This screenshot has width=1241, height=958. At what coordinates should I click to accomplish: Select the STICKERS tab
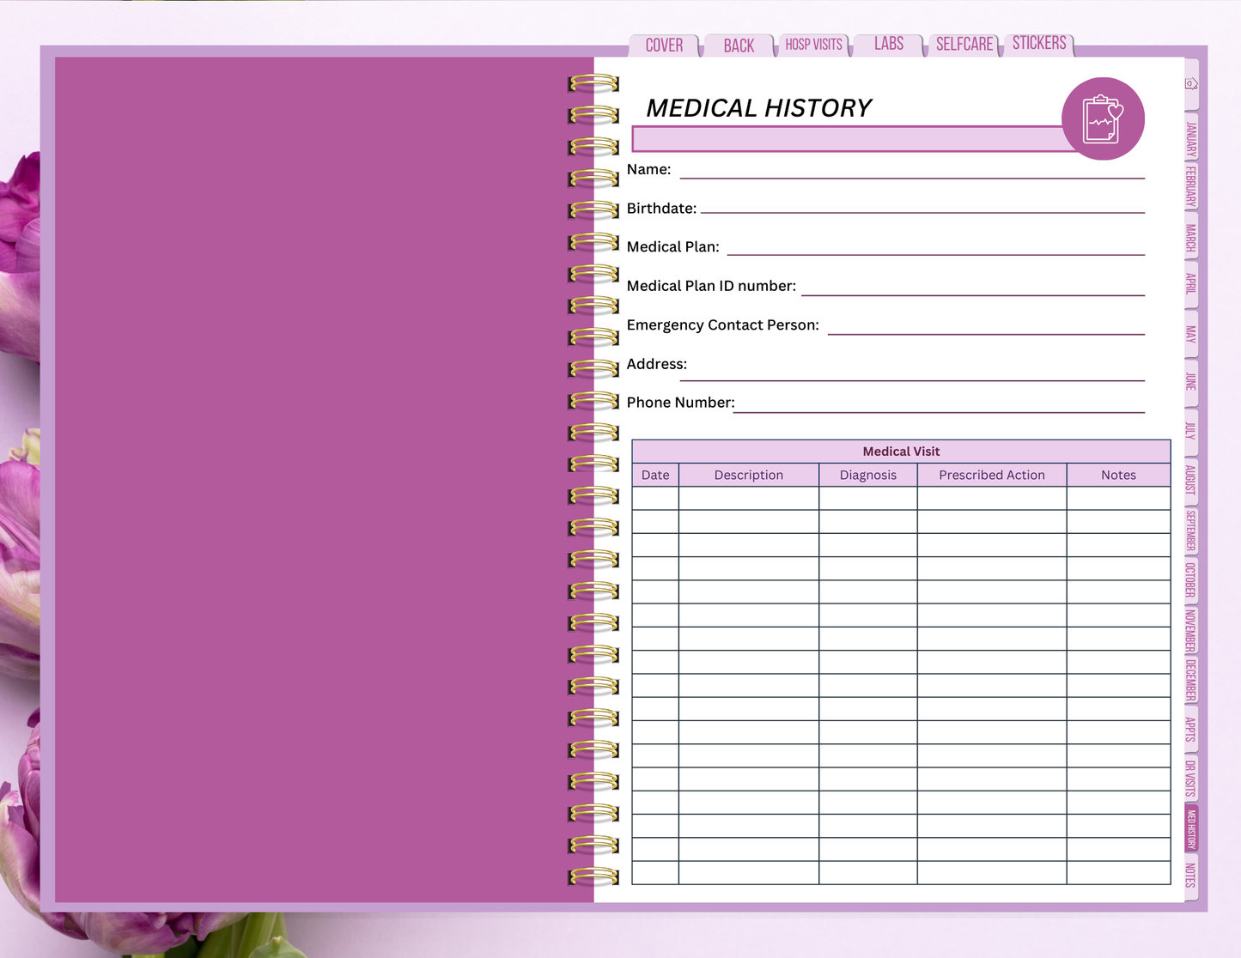(x=1038, y=43)
